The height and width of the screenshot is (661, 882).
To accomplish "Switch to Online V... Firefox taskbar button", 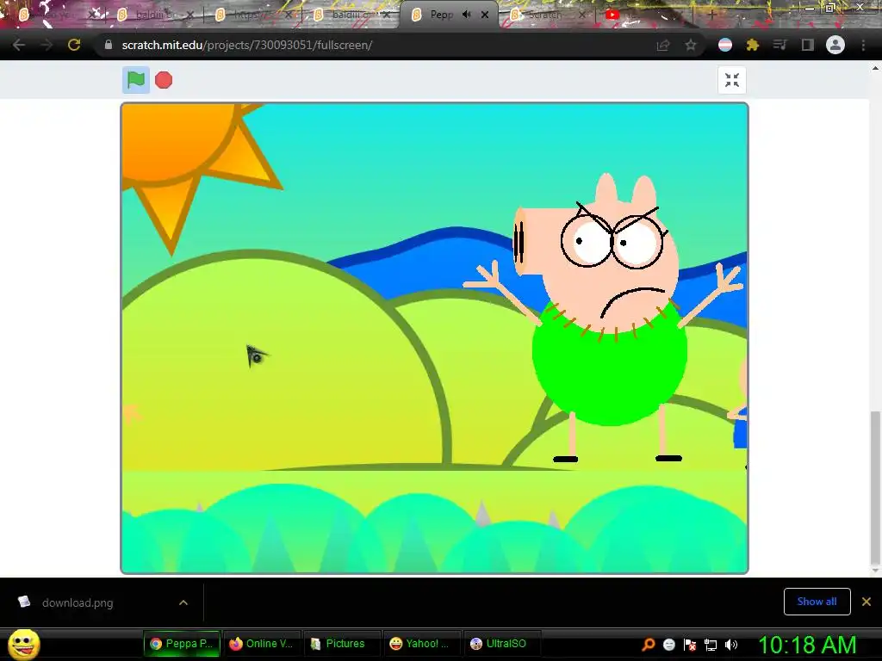I will click(262, 644).
